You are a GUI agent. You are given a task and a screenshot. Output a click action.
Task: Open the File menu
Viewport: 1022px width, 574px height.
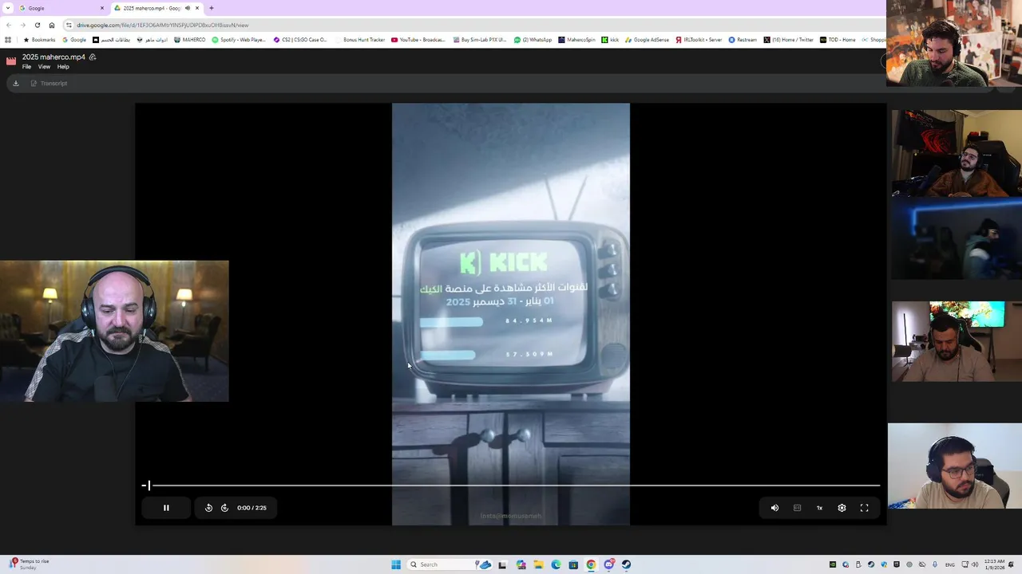point(26,67)
